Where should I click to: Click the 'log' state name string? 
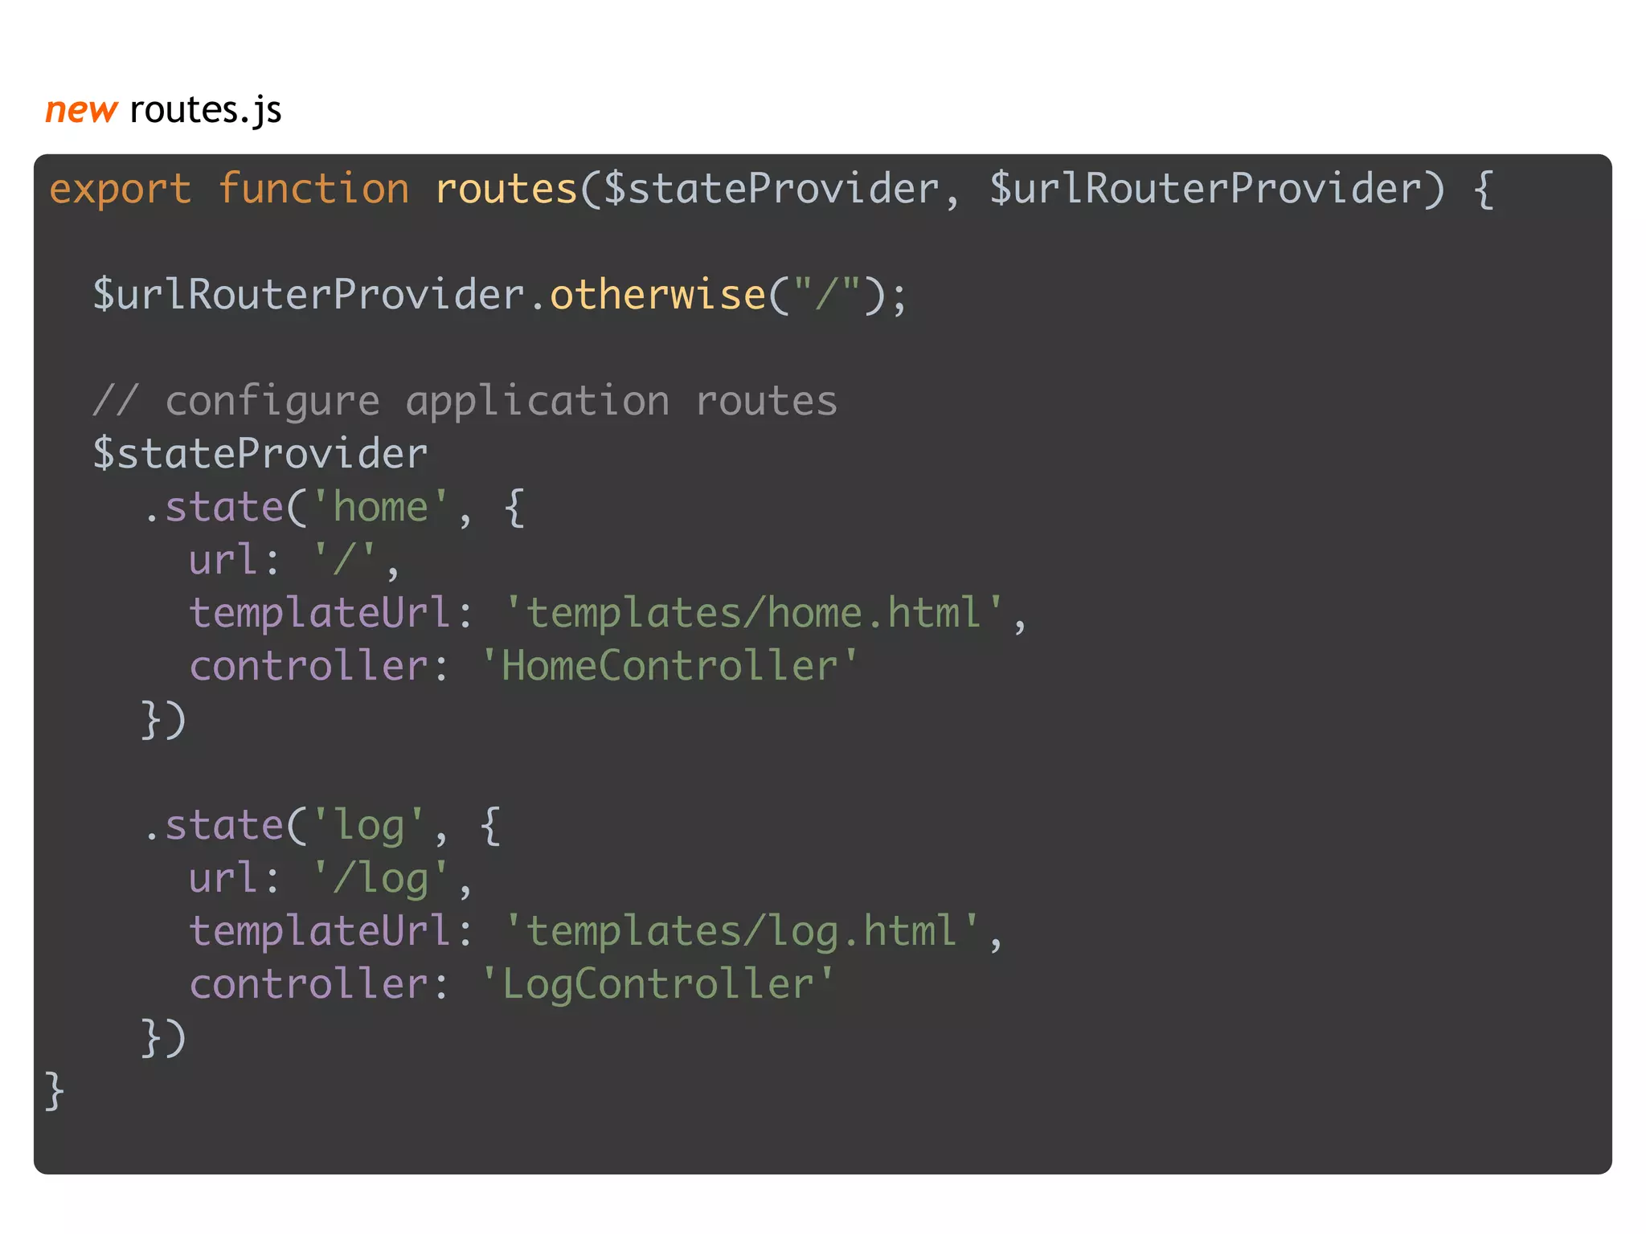(368, 825)
